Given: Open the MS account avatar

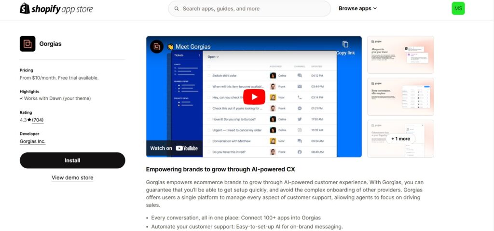Looking at the screenshot, I should point(458,9).
